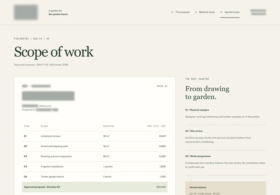This screenshot has height=195, width=280.
Task: Click Rev 01 Initial scope entry
Action: coord(205,194)
